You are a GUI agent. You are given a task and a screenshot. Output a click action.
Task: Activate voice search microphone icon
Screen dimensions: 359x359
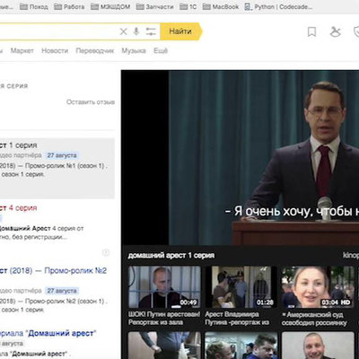[136, 31]
